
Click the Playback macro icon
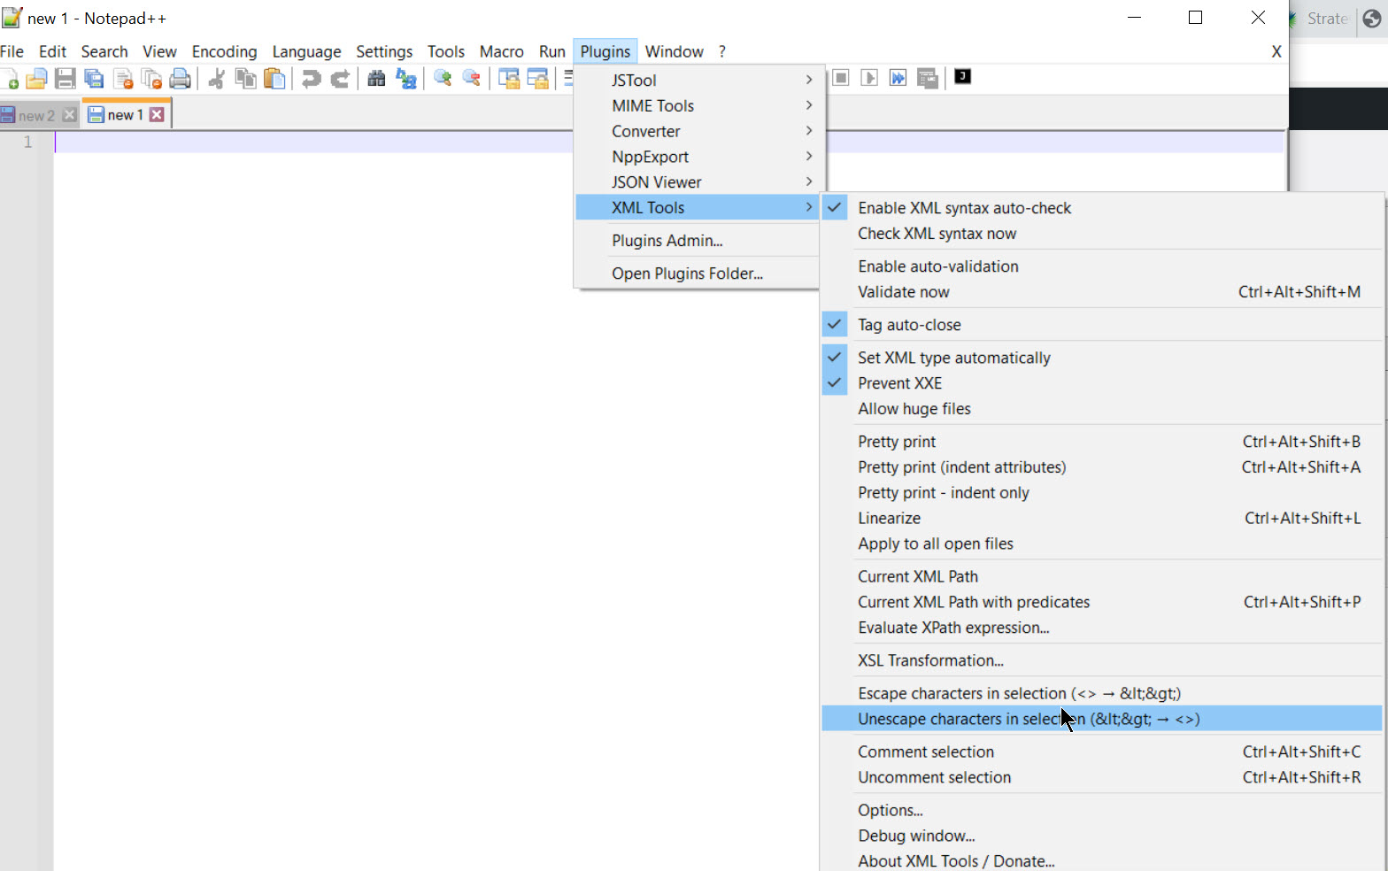click(869, 78)
